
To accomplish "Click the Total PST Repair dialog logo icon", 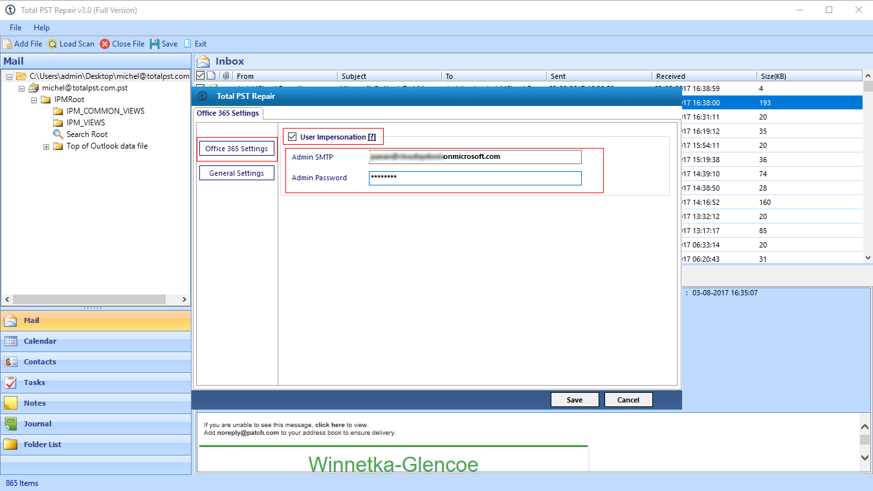I will pyautogui.click(x=202, y=96).
